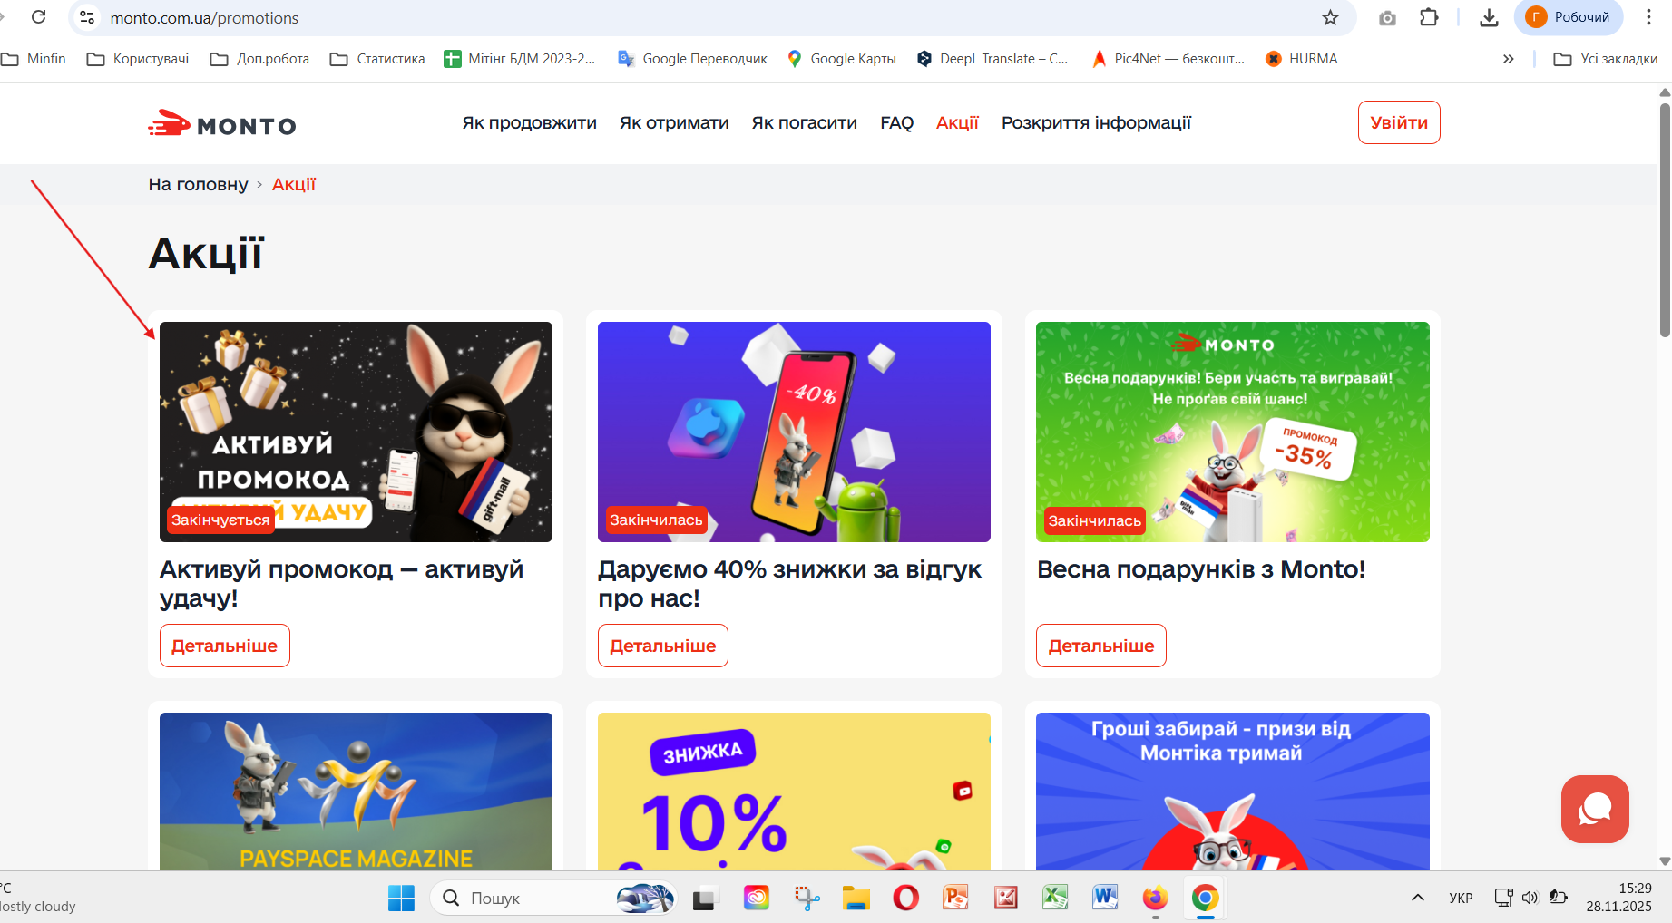Open the Payspace Magazine promo image
This screenshot has width=1672, height=923.
(356, 792)
